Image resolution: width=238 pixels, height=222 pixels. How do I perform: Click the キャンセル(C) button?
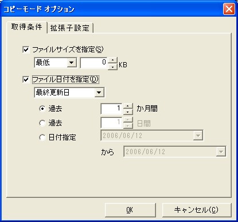196,210
